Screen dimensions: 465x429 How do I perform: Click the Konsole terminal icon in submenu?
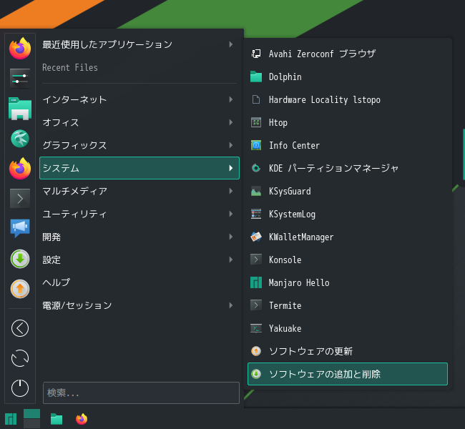pos(256,260)
